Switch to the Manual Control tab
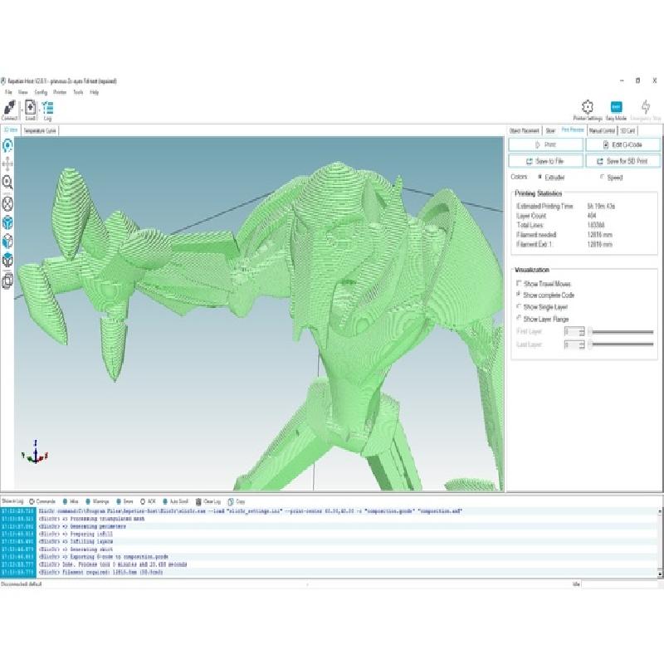This screenshot has height=664, width=664. [601, 130]
